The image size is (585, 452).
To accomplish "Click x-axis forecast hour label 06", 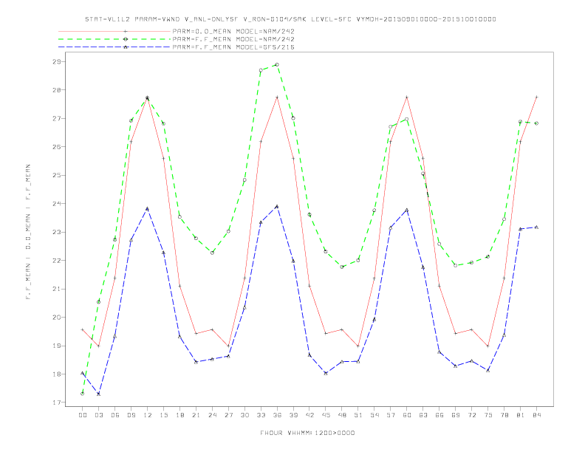I will point(115,415).
